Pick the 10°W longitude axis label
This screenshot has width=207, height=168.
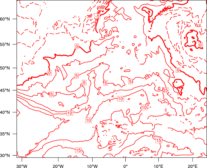pyautogui.click(x=92, y=166)
